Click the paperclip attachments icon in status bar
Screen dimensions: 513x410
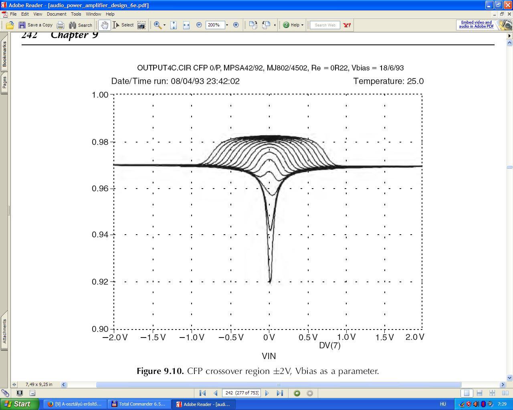pos(5,393)
